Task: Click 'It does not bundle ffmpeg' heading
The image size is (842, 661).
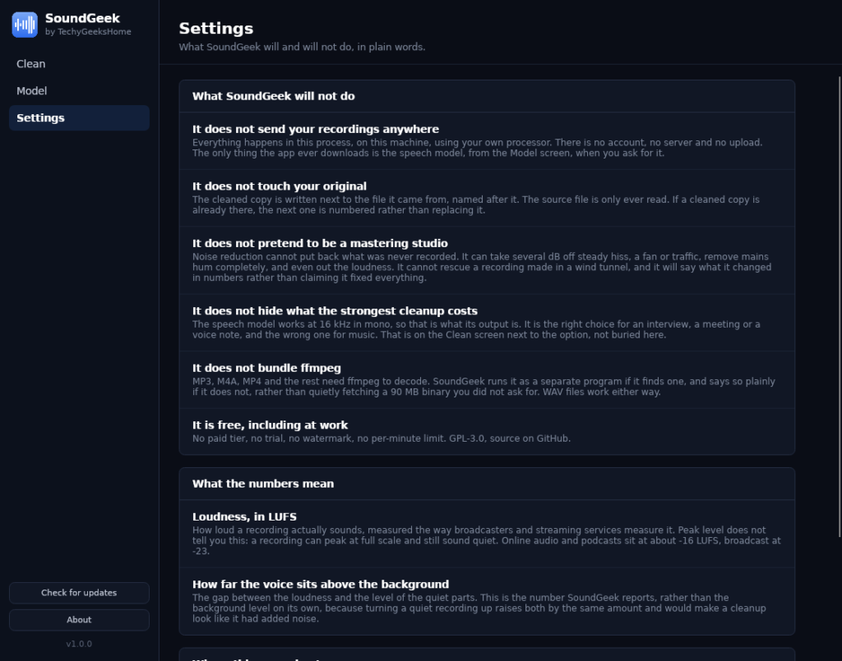Action: 266,368
